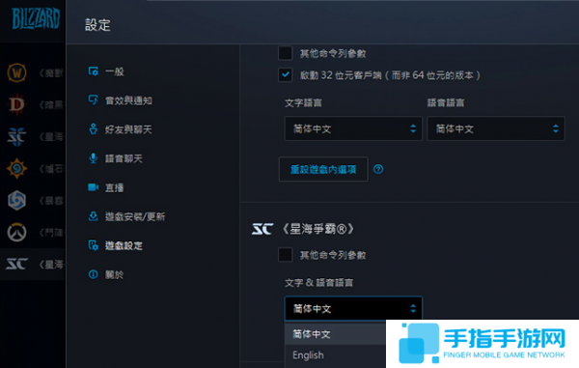Screen dimensions: 579x368
Task: Click help question mark next to reset button
Action: [378, 169]
